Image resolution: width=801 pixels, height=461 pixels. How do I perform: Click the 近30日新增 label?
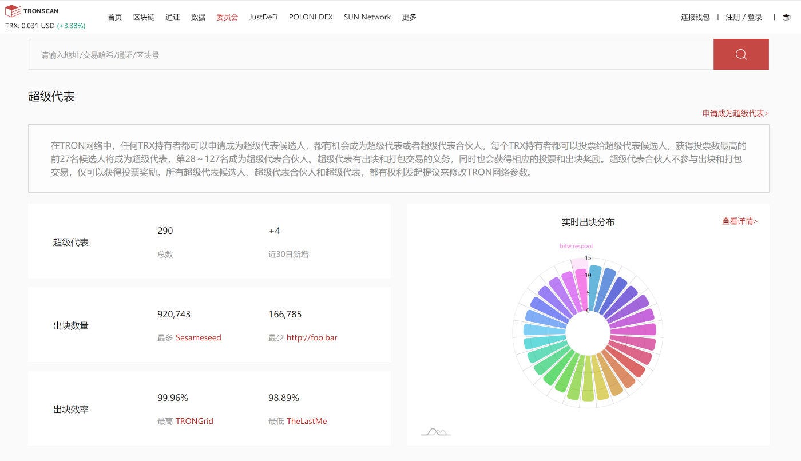(288, 254)
